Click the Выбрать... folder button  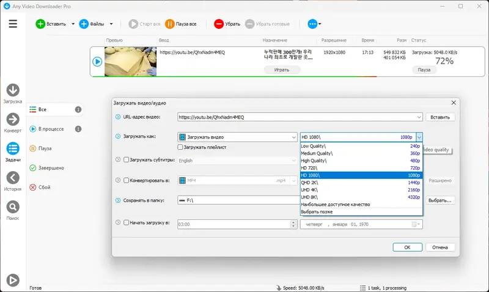tap(440, 200)
